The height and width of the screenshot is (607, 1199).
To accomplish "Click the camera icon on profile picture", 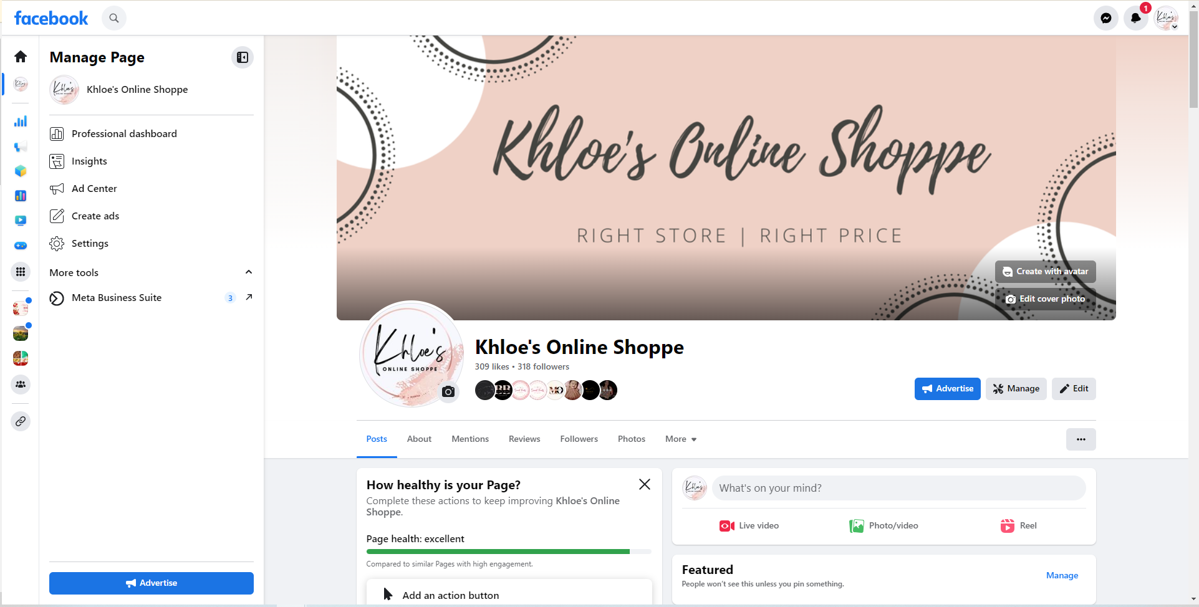I will [448, 392].
